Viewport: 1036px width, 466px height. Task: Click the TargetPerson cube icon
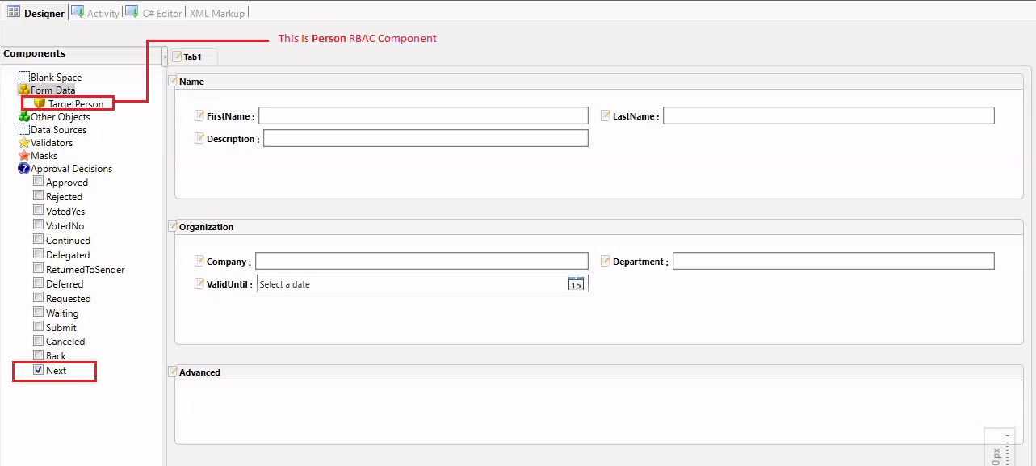(40, 103)
